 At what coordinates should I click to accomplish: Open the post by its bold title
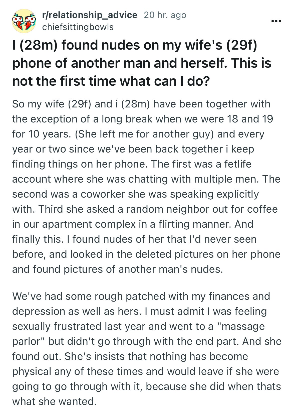coord(142,63)
